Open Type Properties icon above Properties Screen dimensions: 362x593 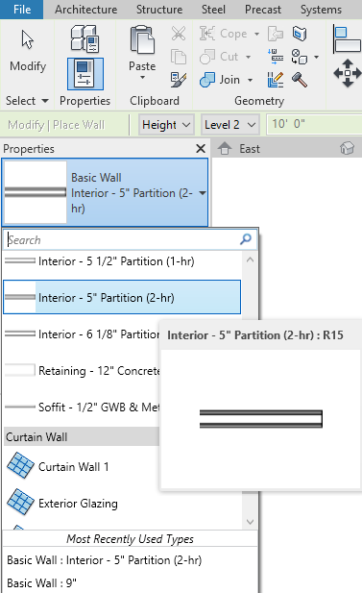click(85, 37)
